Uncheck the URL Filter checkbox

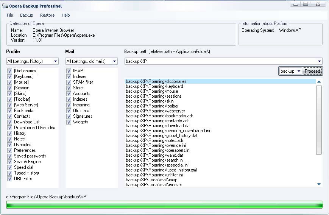9,179
